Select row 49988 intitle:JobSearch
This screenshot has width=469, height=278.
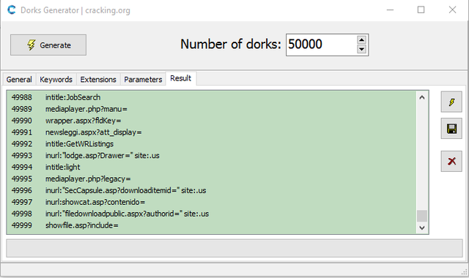point(211,97)
